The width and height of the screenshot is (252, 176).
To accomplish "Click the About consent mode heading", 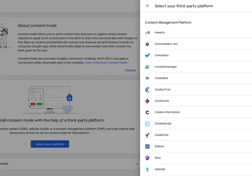I will tap(37, 26).
